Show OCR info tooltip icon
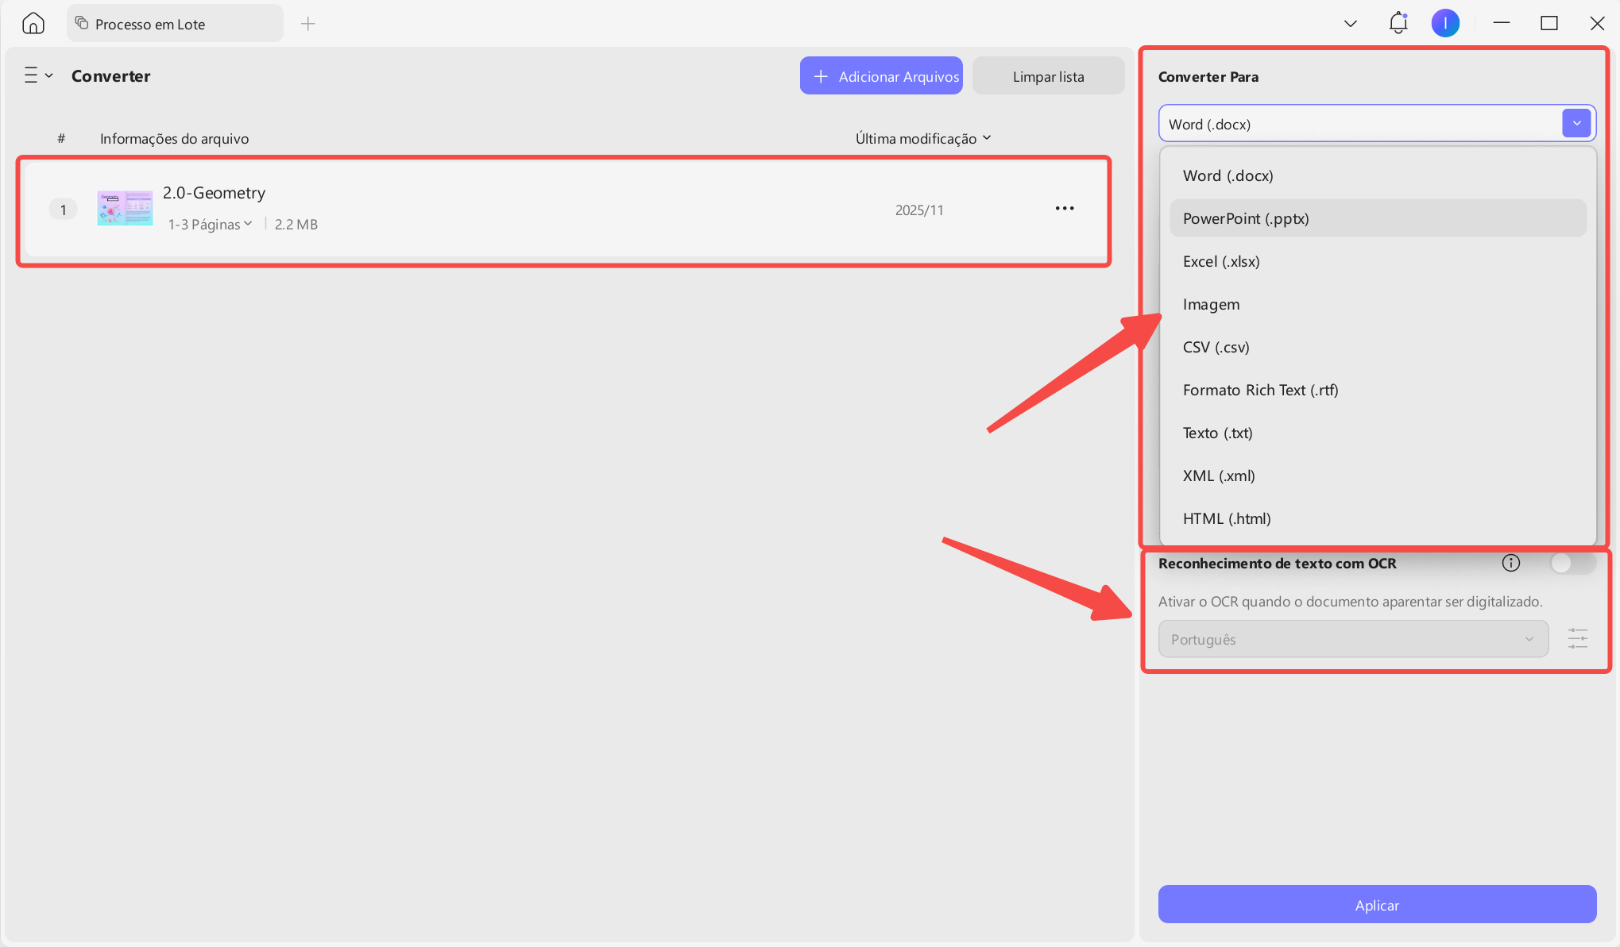1620x947 pixels. pyautogui.click(x=1510, y=563)
